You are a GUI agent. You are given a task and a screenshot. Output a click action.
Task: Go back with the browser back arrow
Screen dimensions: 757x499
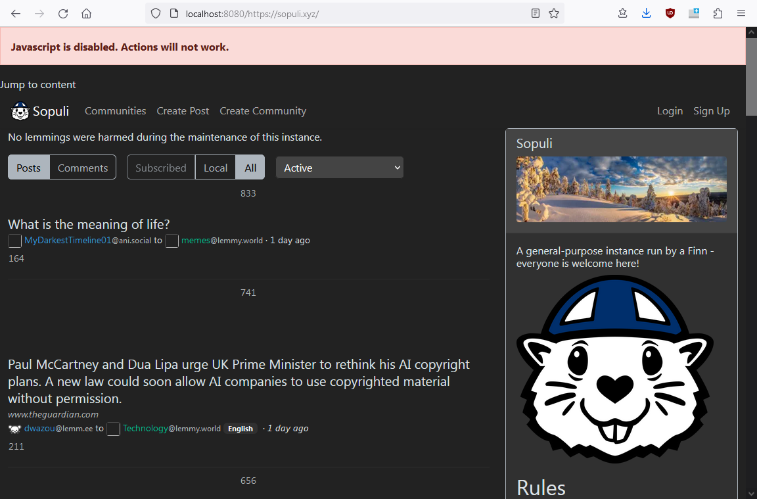click(16, 14)
